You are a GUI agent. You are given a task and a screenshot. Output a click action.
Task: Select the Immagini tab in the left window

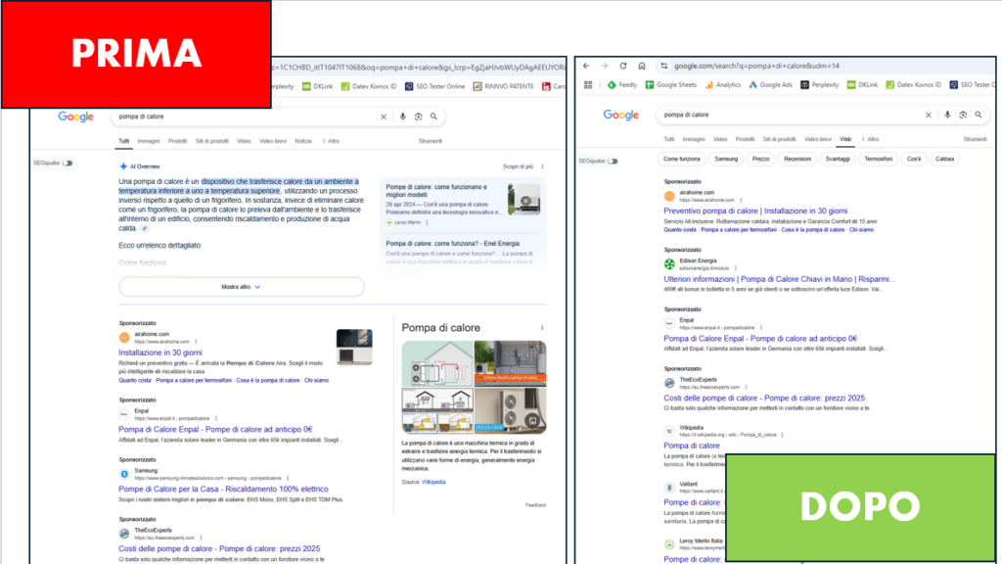(149, 141)
